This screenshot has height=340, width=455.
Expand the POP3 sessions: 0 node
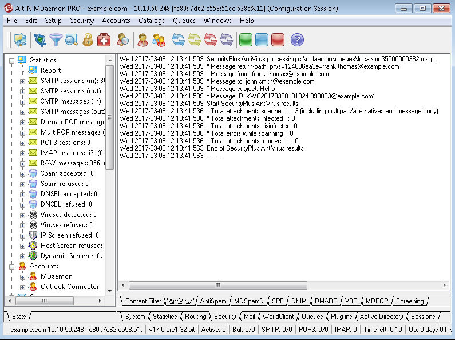tap(22, 143)
